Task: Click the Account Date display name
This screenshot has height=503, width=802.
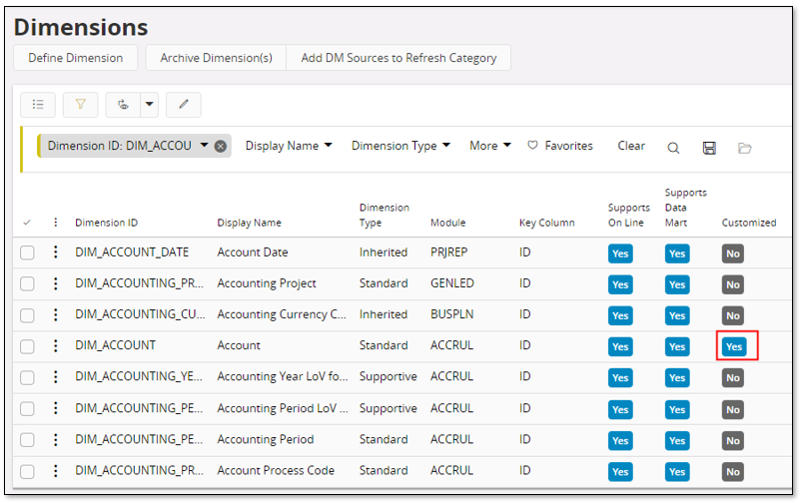Action: pyautogui.click(x=252, y=252)
